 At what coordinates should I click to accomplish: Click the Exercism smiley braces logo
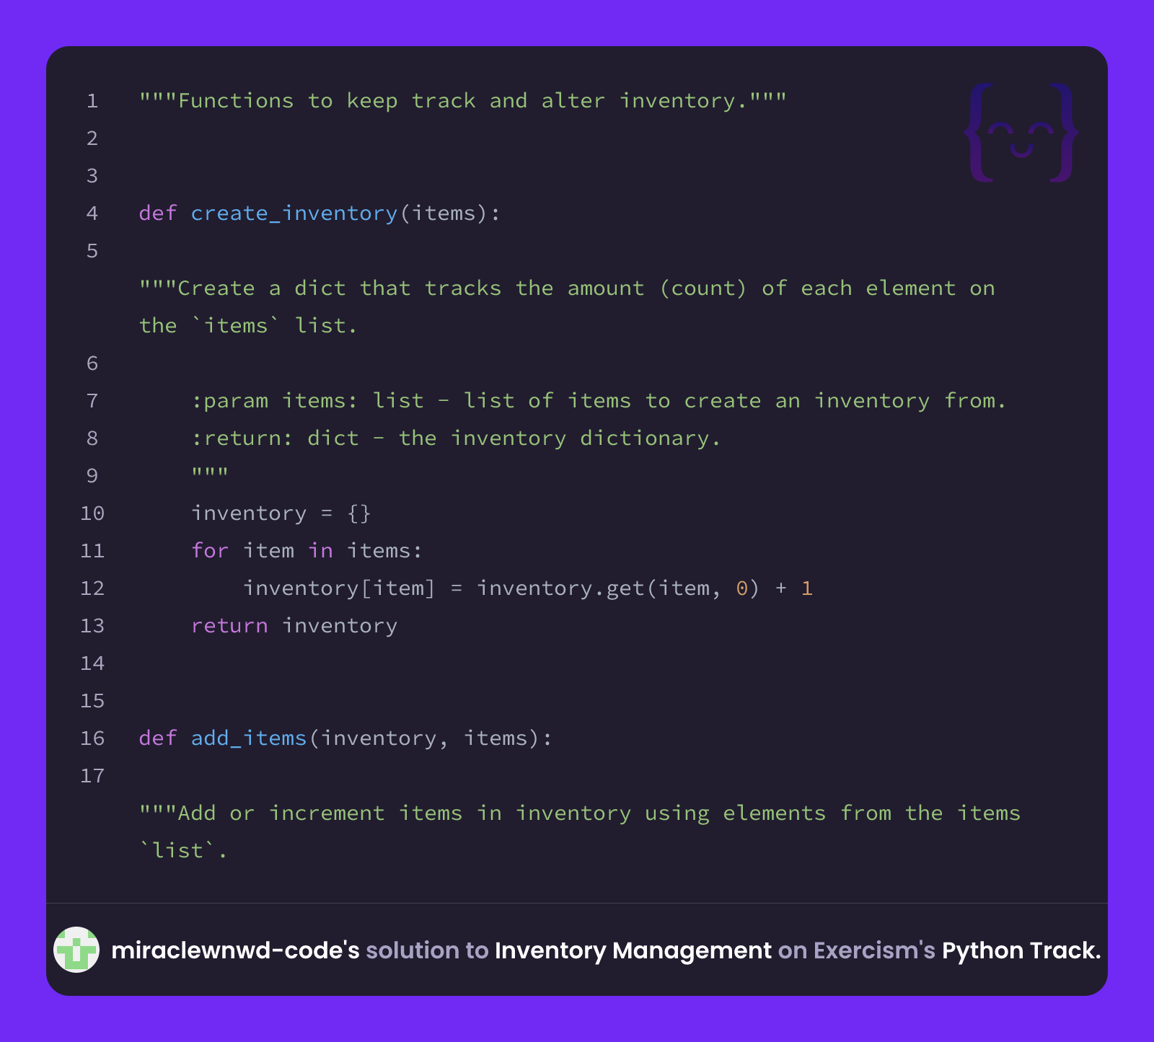pos(1021,133)
